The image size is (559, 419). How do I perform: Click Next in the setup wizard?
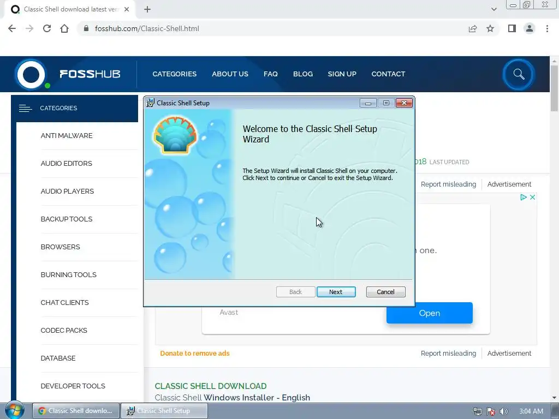[336, 292]
